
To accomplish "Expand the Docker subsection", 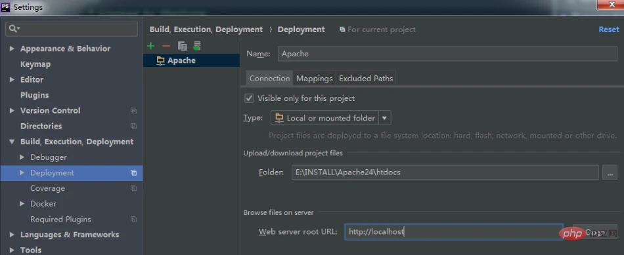I will [x=22, y=204].
